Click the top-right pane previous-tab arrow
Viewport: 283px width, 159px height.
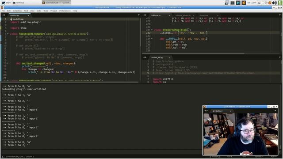[144, 15]
